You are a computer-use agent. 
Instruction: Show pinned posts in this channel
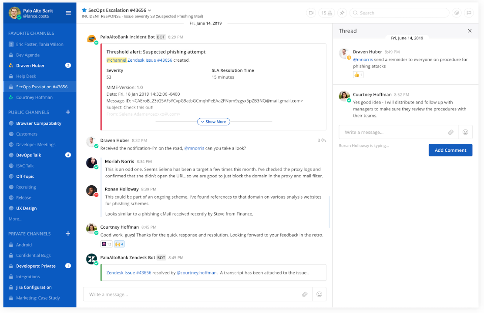coord(342,13)
